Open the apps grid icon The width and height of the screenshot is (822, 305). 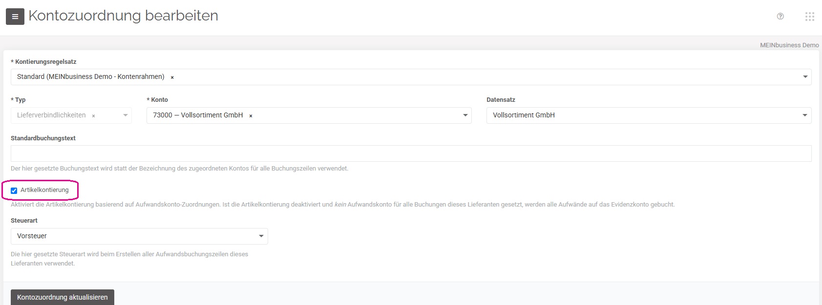coord(810,17)
